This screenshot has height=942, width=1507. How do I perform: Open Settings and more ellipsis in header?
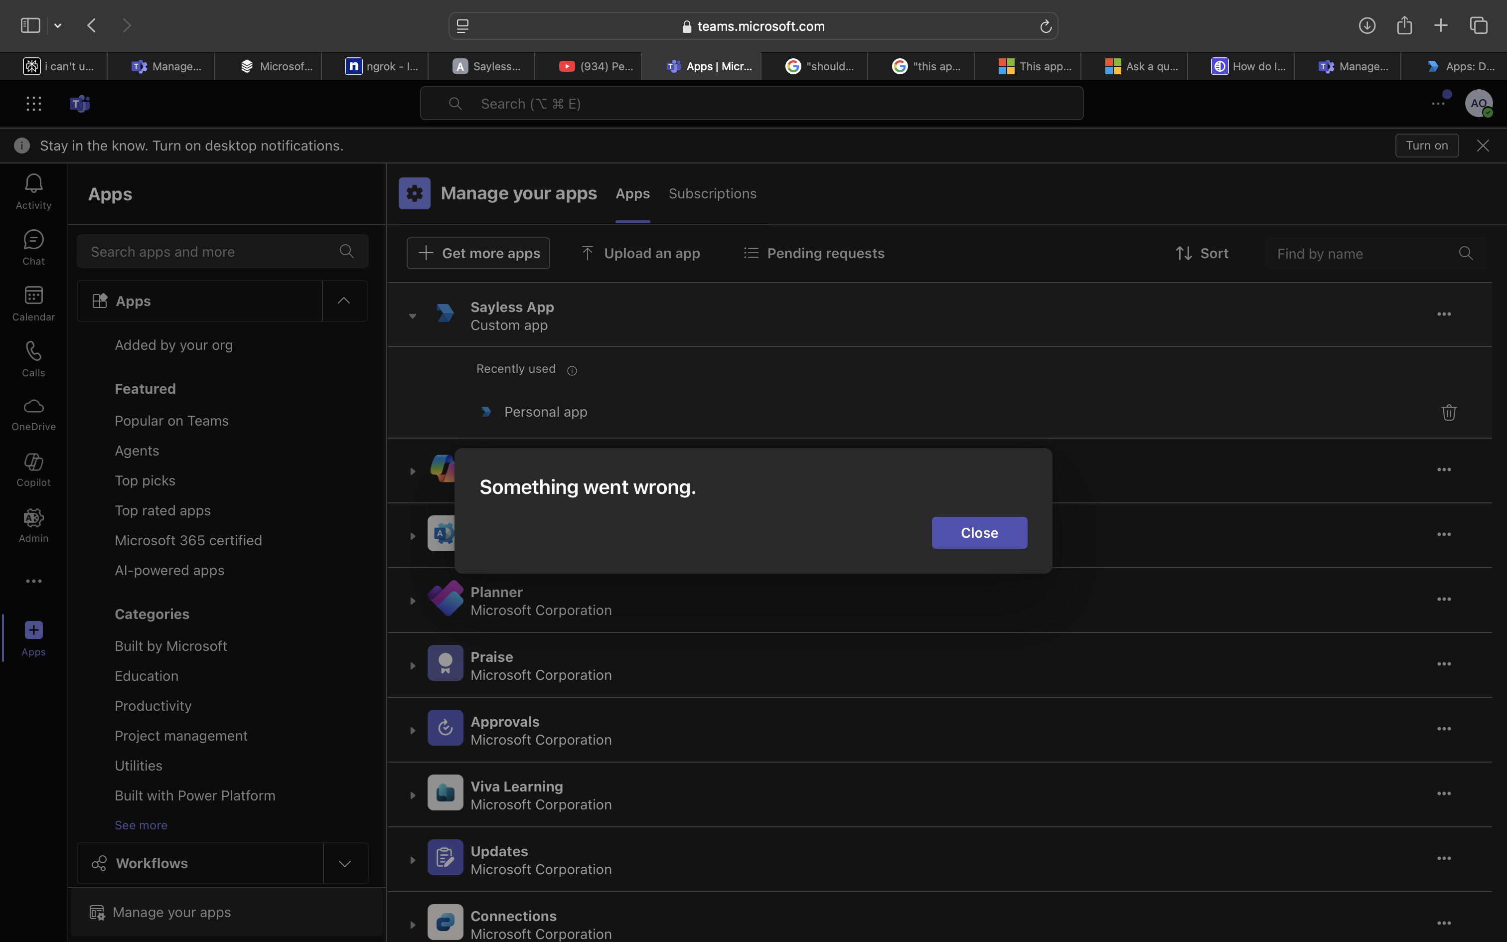pos(1438,104)
